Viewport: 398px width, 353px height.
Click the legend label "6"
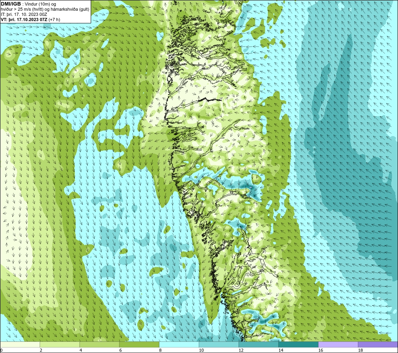coord(121,351)
